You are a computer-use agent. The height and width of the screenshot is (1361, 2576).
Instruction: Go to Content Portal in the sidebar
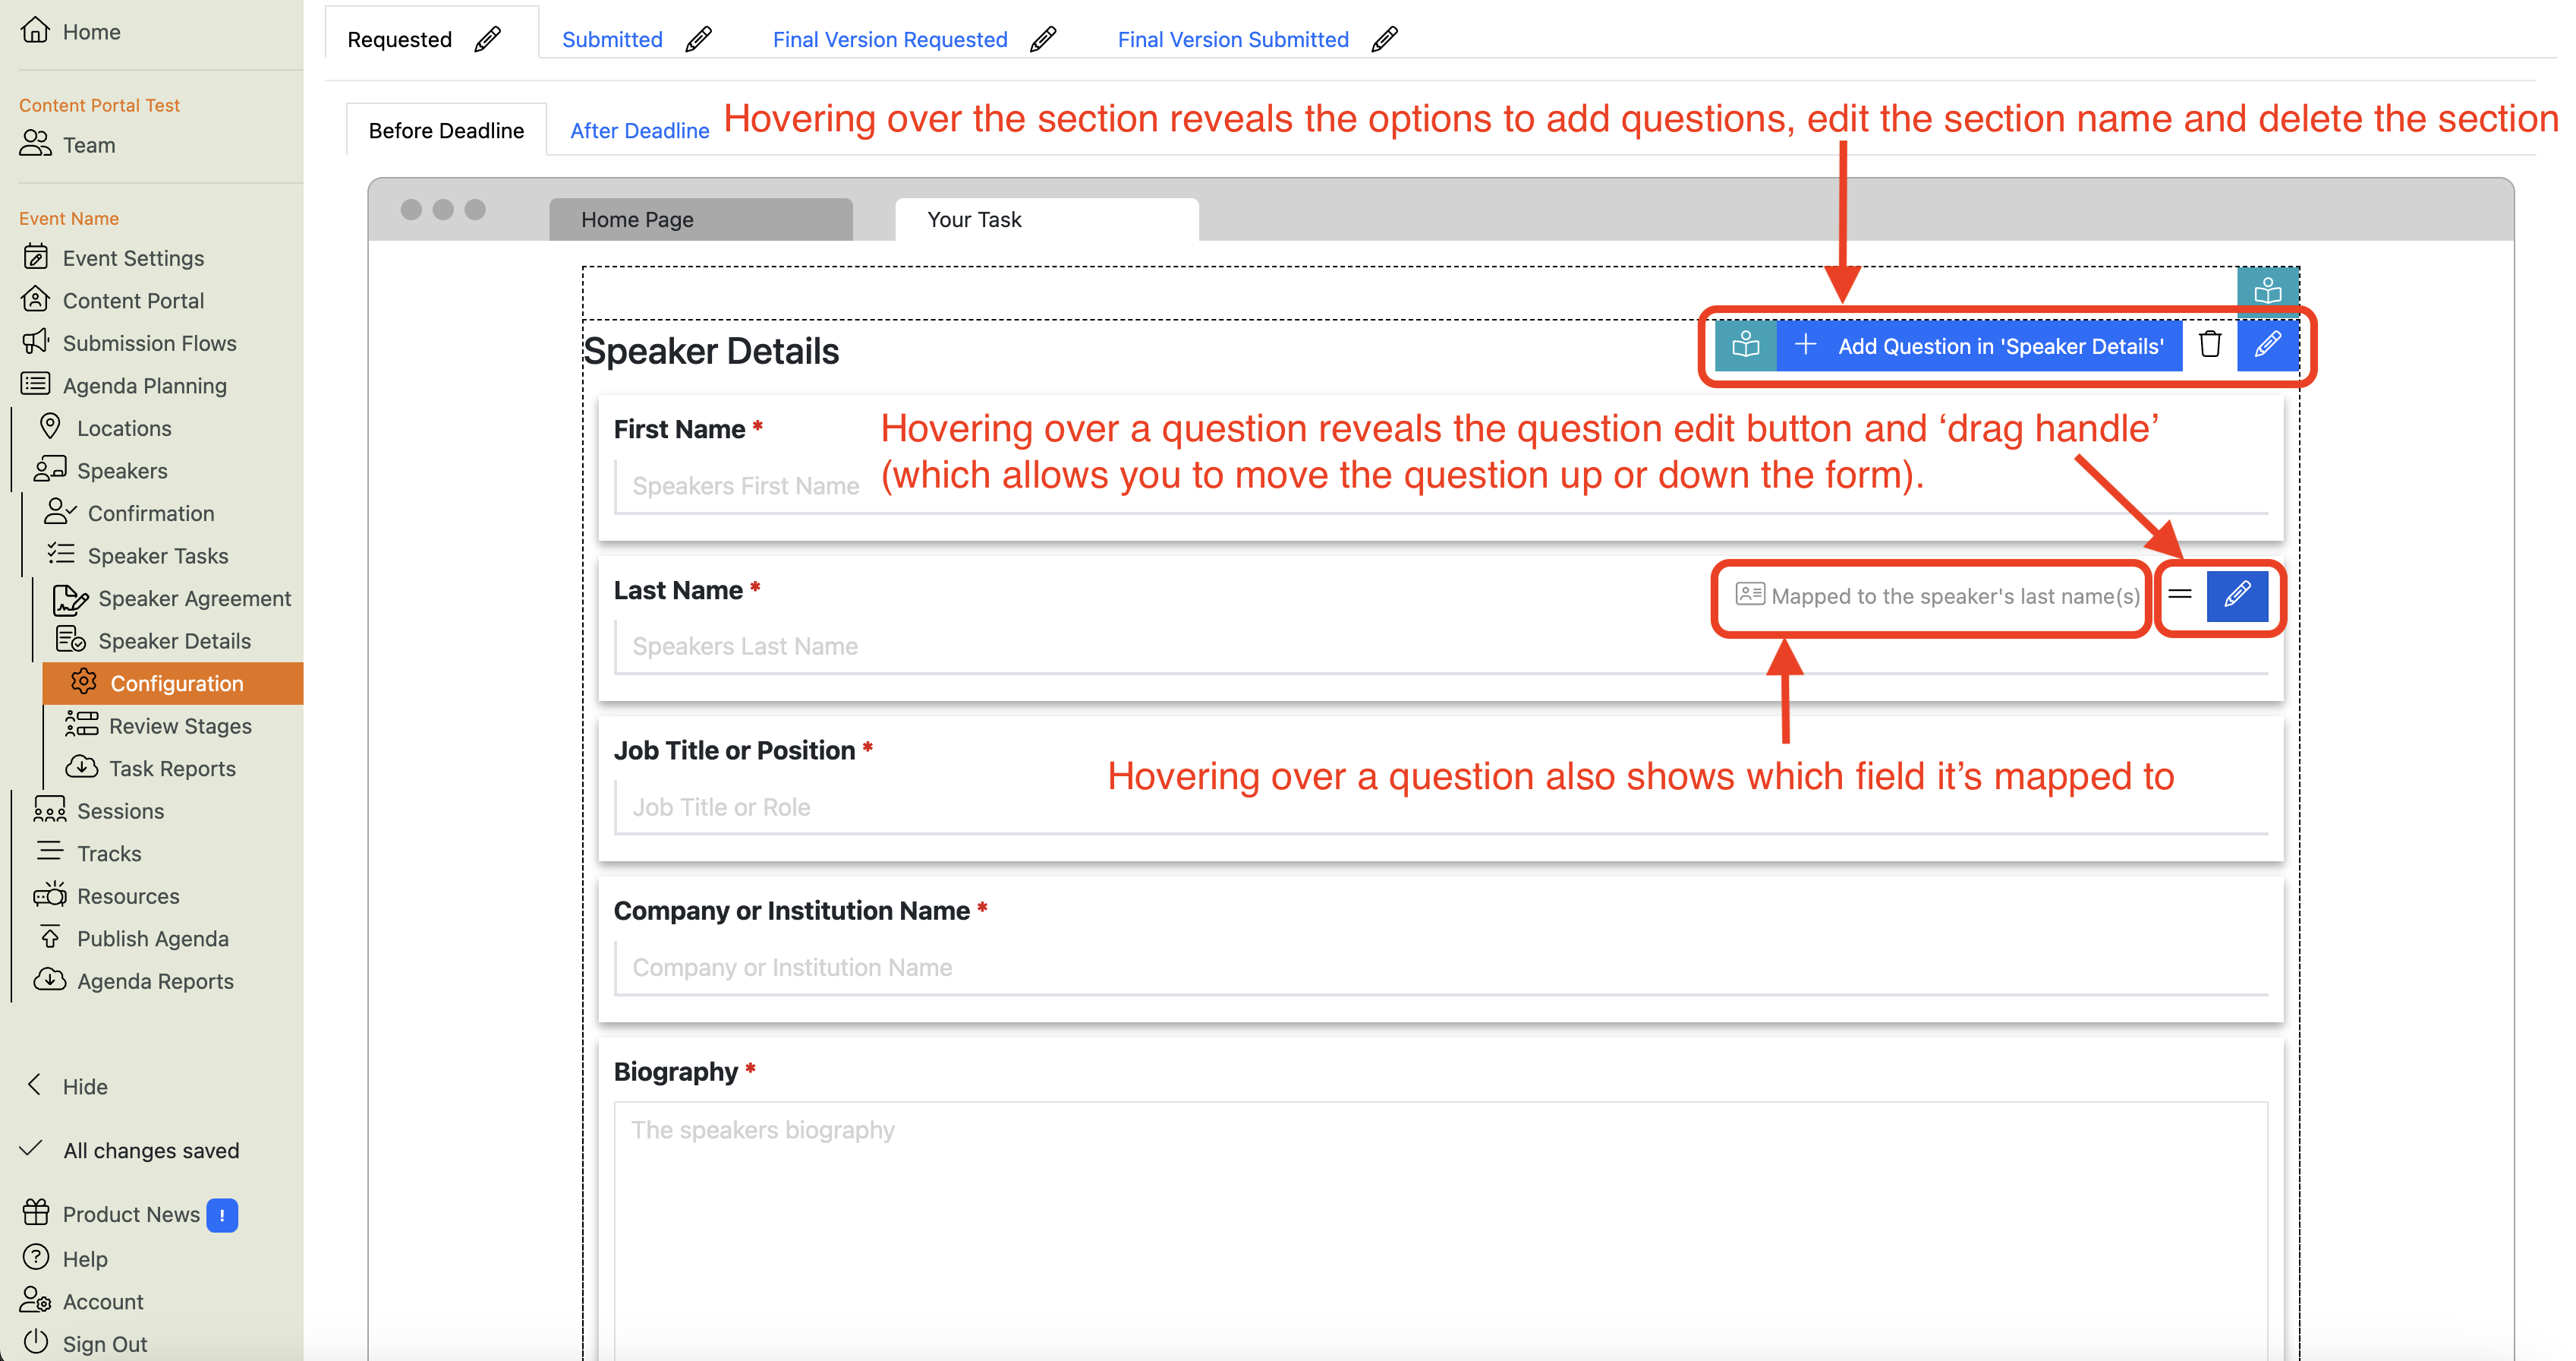(x=113, y=300)
